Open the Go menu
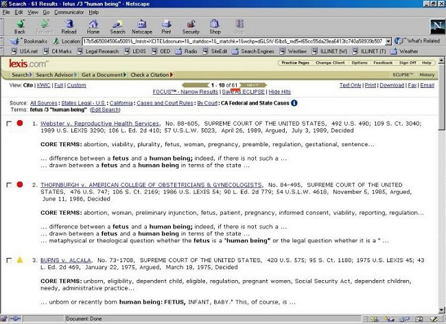The width and height of the screenshot is (446, 324). click(x=46, y=12)
